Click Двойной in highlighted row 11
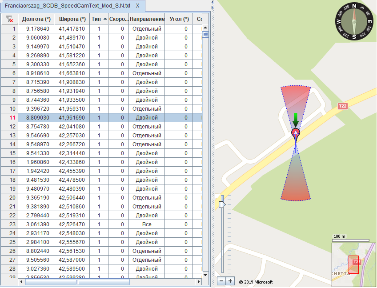The image size is (377, 288). (147, 118)
